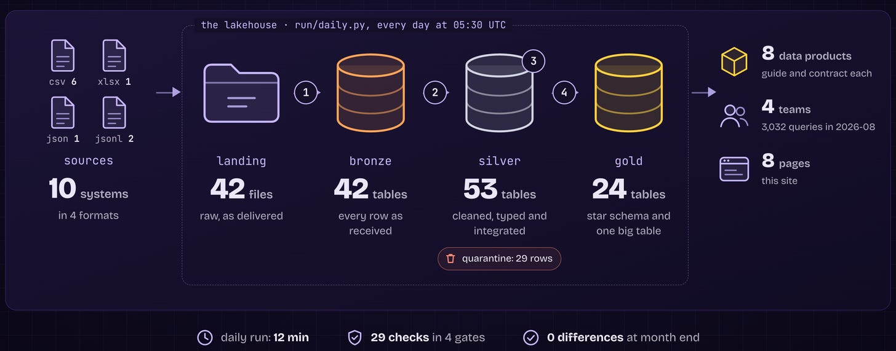Screen dimensions: 896x351
Task: Click the 'csv 6' label
Action: click(x=63, y=81)
